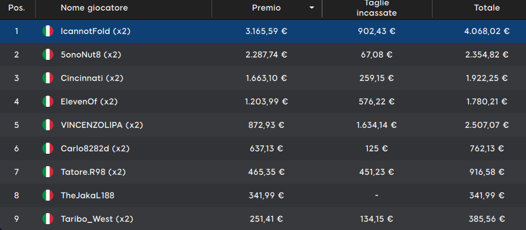Image resolution: width=526 pixels, height=230 pixels.
Task: Click the bounty value 1.634,14 €
Action: (x=376, y=125)
